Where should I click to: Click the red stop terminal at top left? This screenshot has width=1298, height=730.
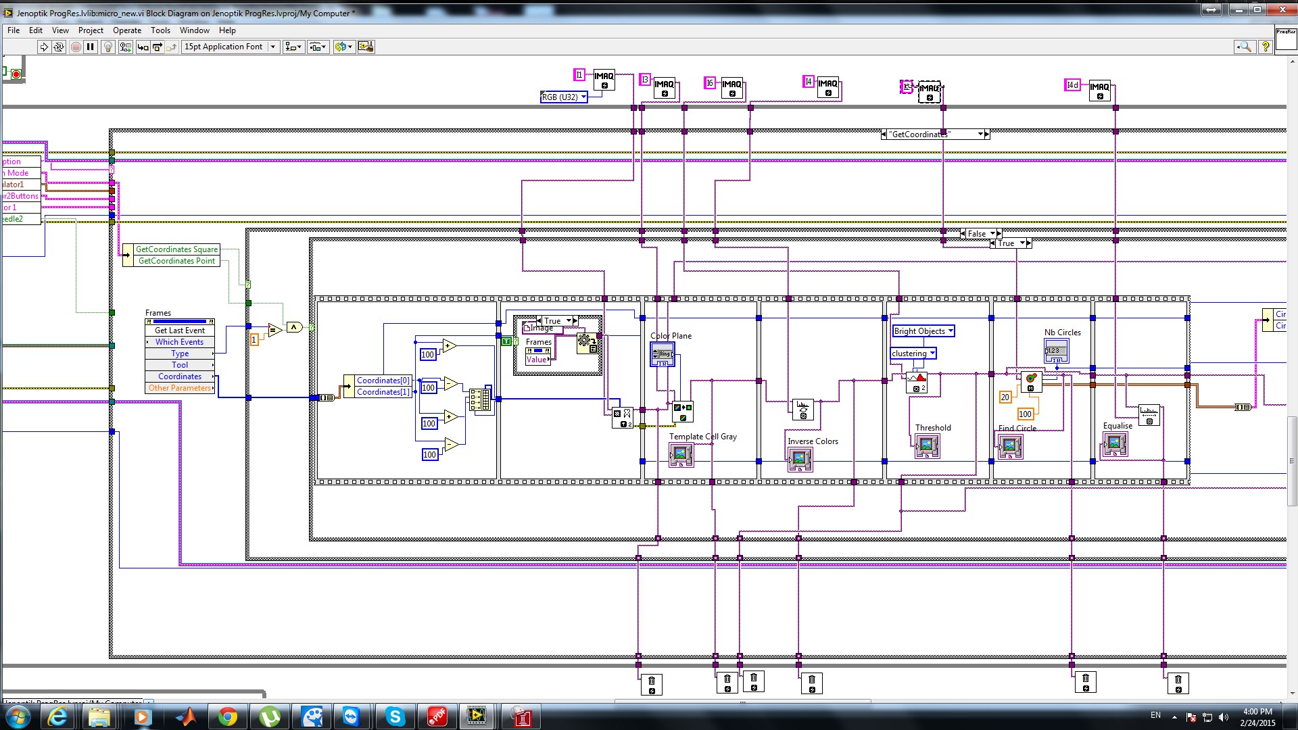(16, 74)
